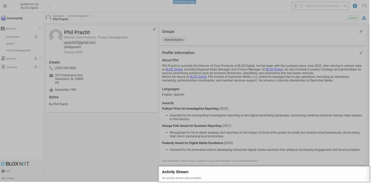Click the Journeys icon in the sidebar

pos(3,67)
